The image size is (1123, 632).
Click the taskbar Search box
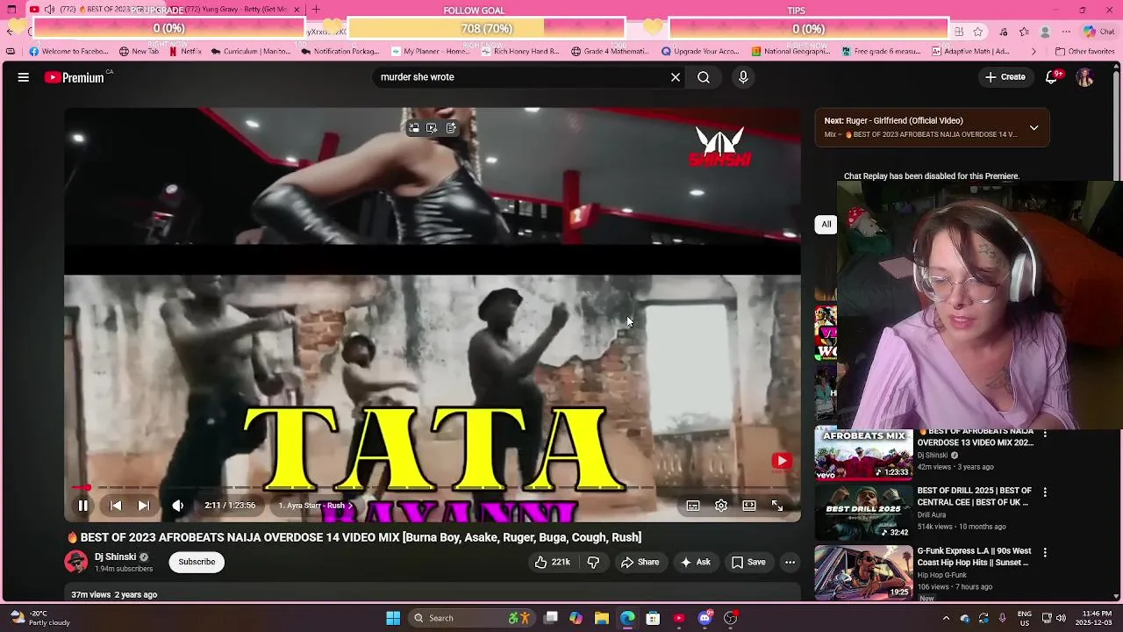click(x=474, y=618)
